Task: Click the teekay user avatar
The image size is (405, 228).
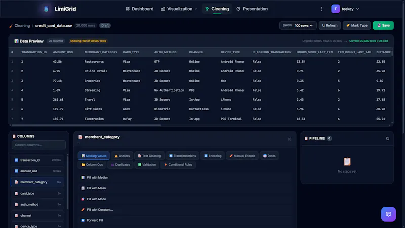Action: tap(335, 9)
